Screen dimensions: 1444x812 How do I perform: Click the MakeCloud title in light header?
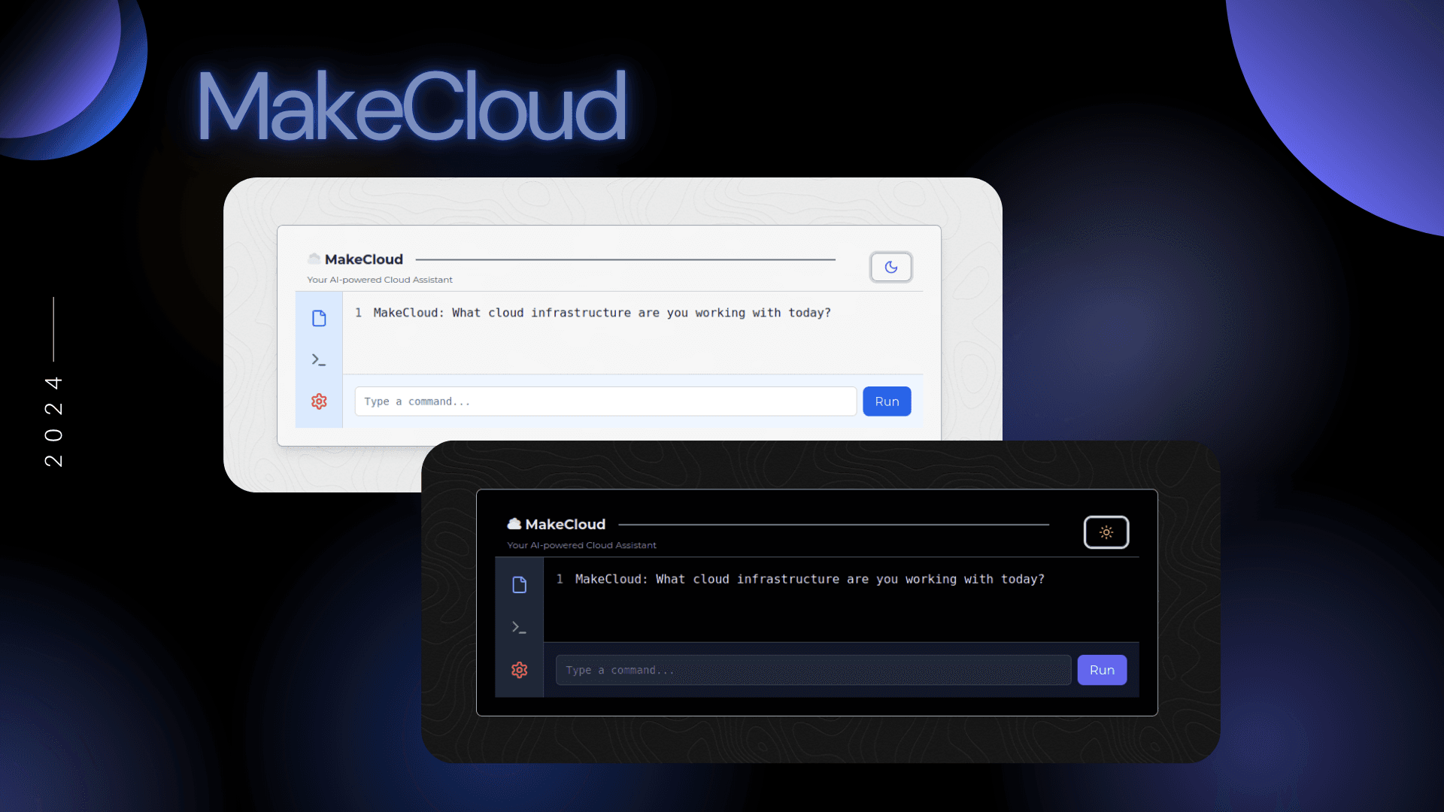pos(364,259)
